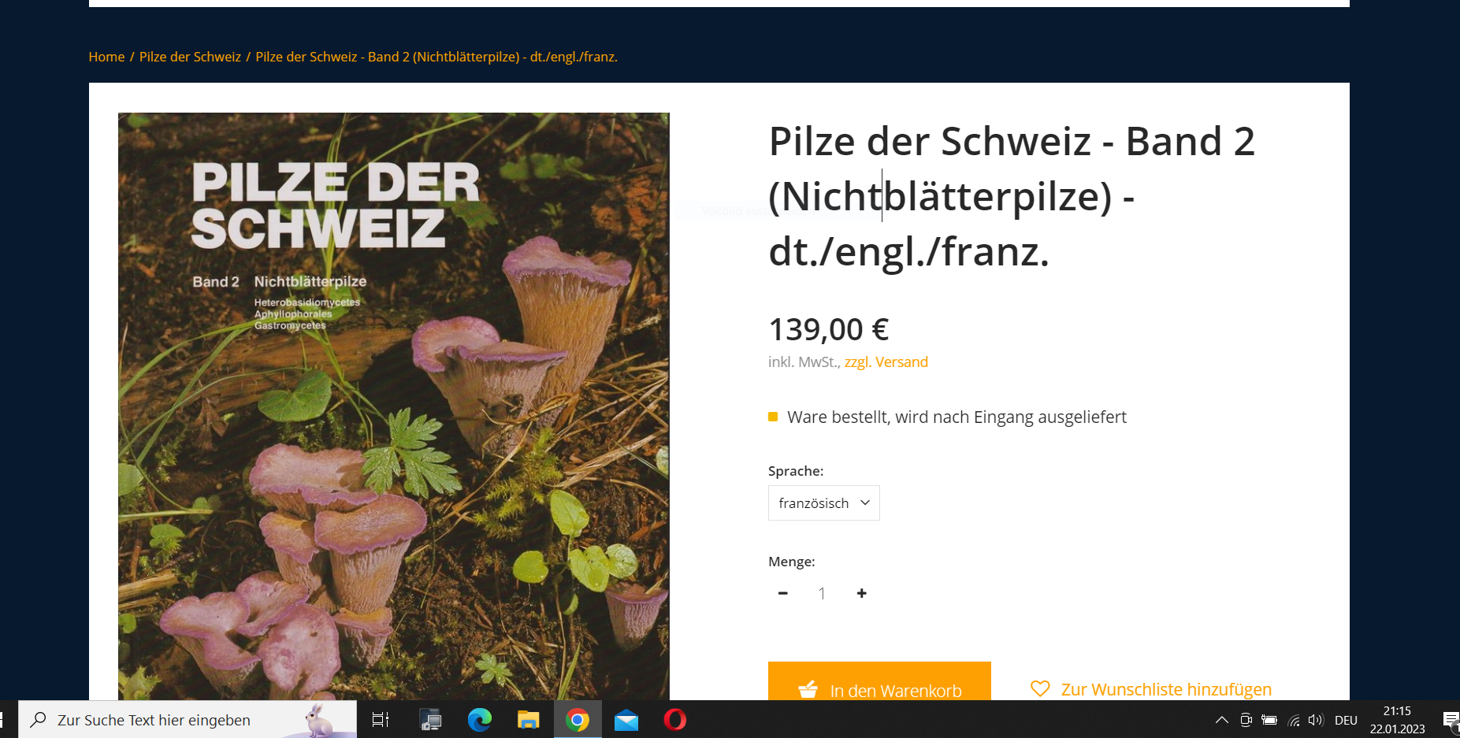The image size is (1460, 738).
Task: Decrease quantity with the minus button
Action: coord(782,593)
